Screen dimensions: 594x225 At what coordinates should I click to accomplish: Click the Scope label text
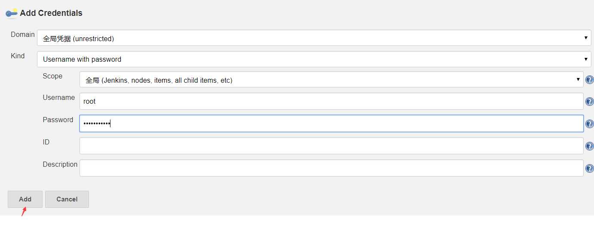52,76
